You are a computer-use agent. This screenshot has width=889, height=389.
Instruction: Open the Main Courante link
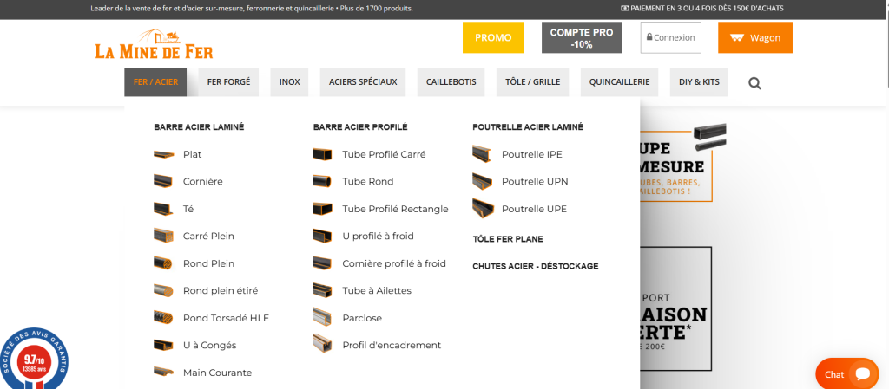point(217,373)
